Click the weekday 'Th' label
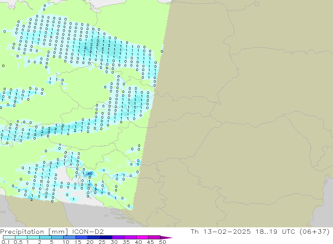This screenshot has width=333, height=244. [194, 231]
